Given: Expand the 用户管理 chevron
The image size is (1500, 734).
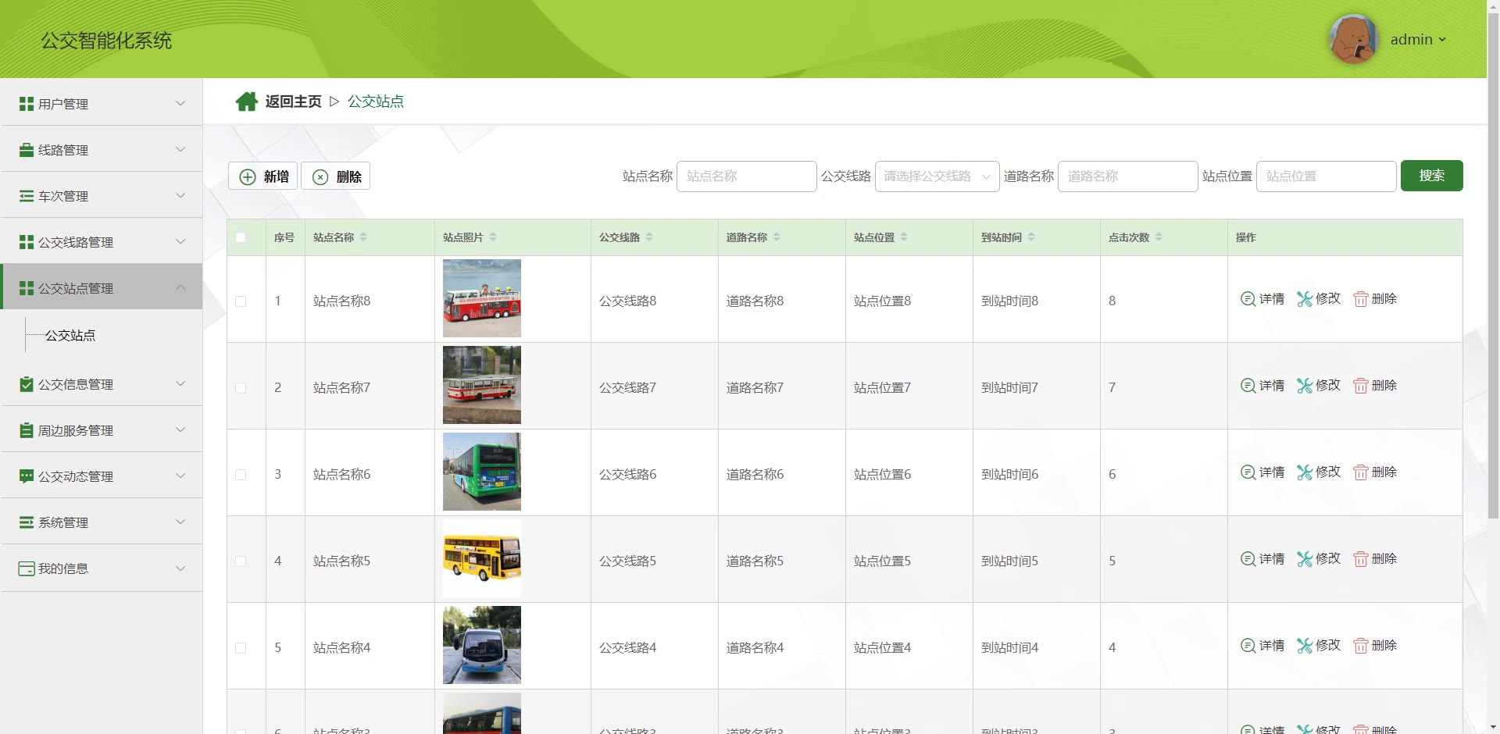Looking at the screenshot, I should coord(180,103).
